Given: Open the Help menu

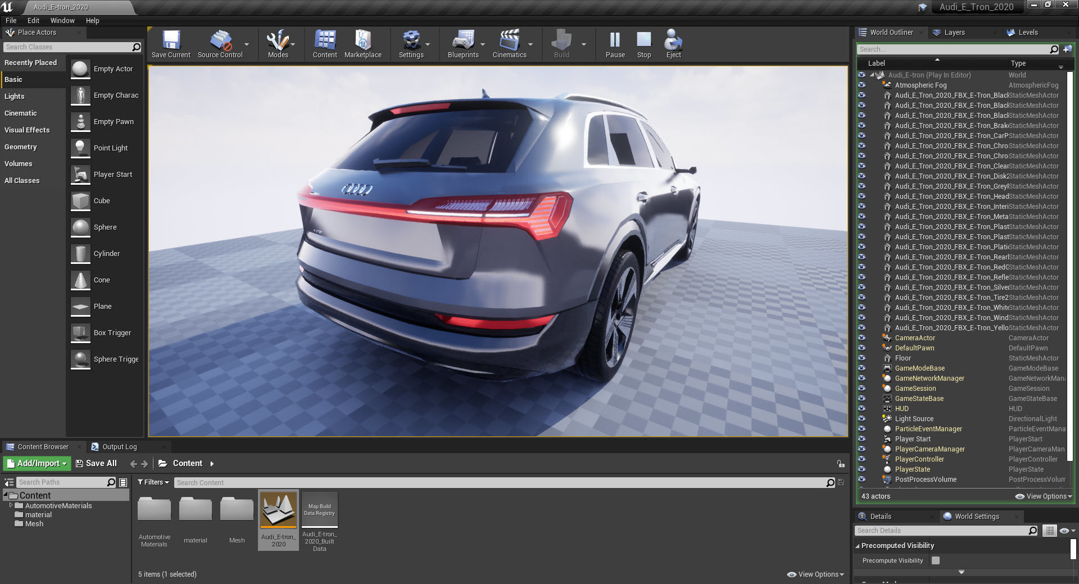Looking at the screenshot, I should coord(92,20).
